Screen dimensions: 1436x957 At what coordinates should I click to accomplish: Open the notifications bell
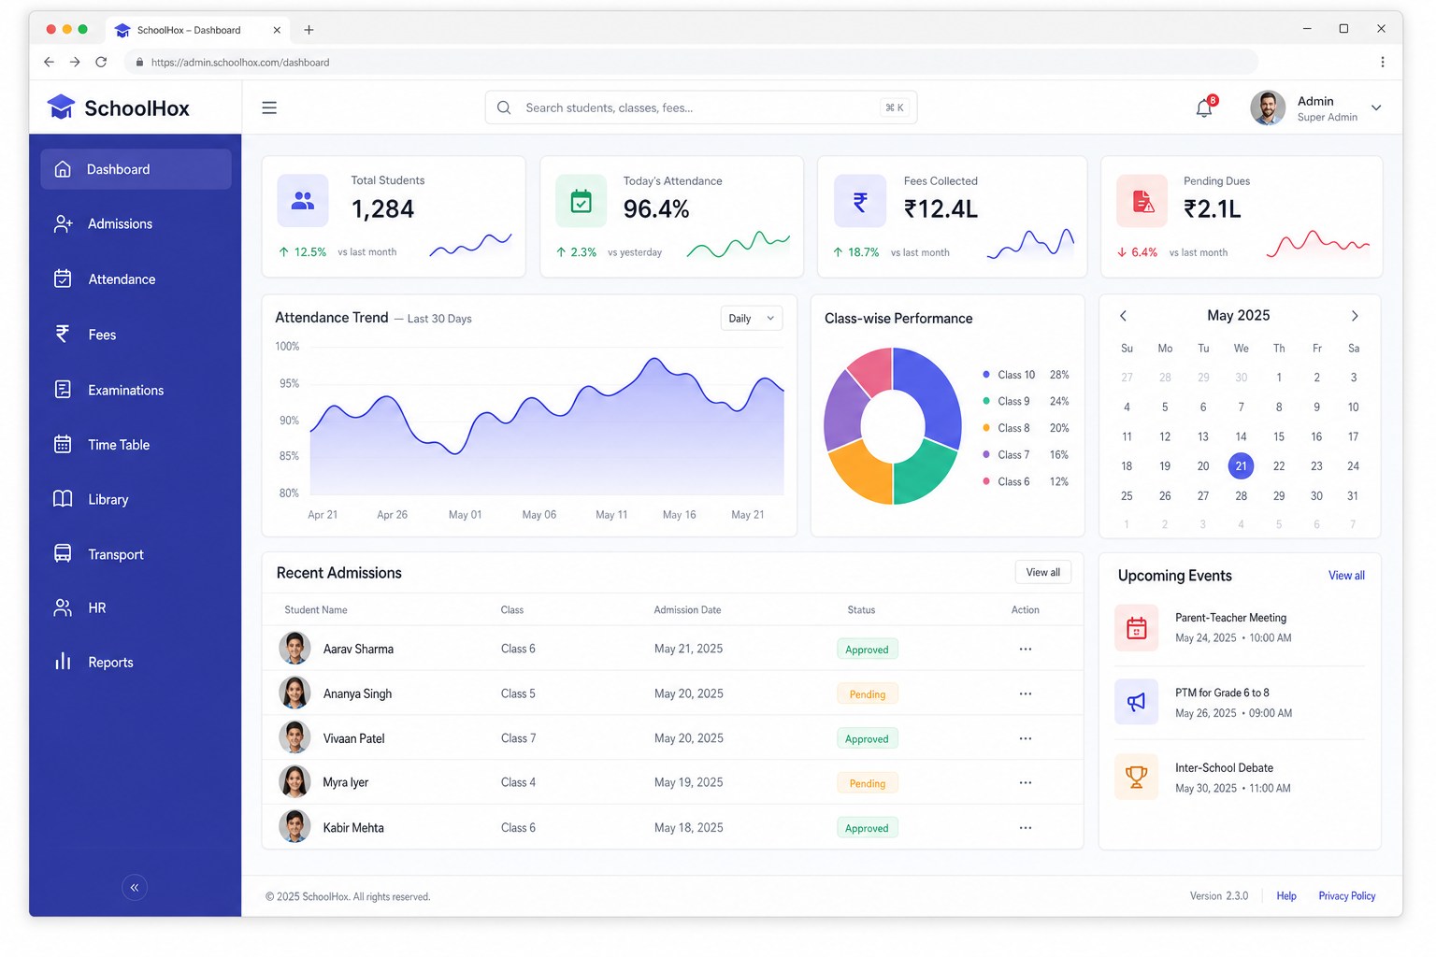[1204, 107]
